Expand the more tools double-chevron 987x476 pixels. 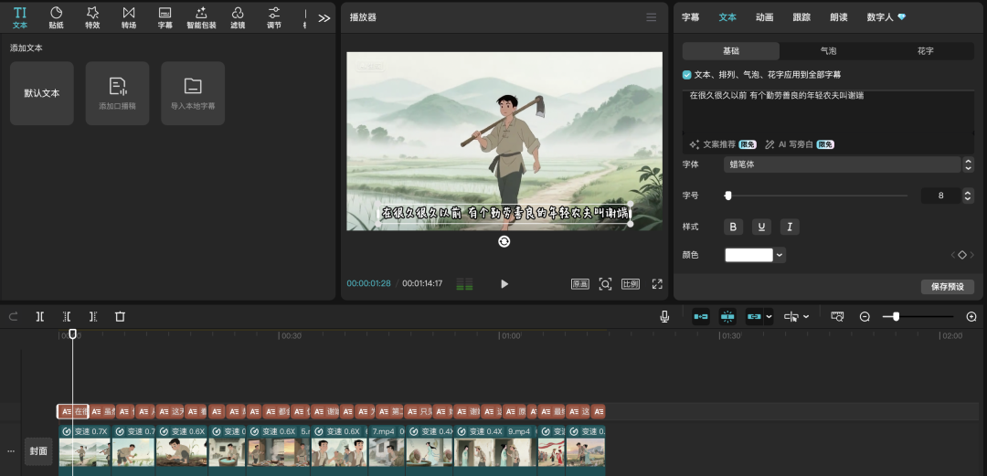[324, 17]
